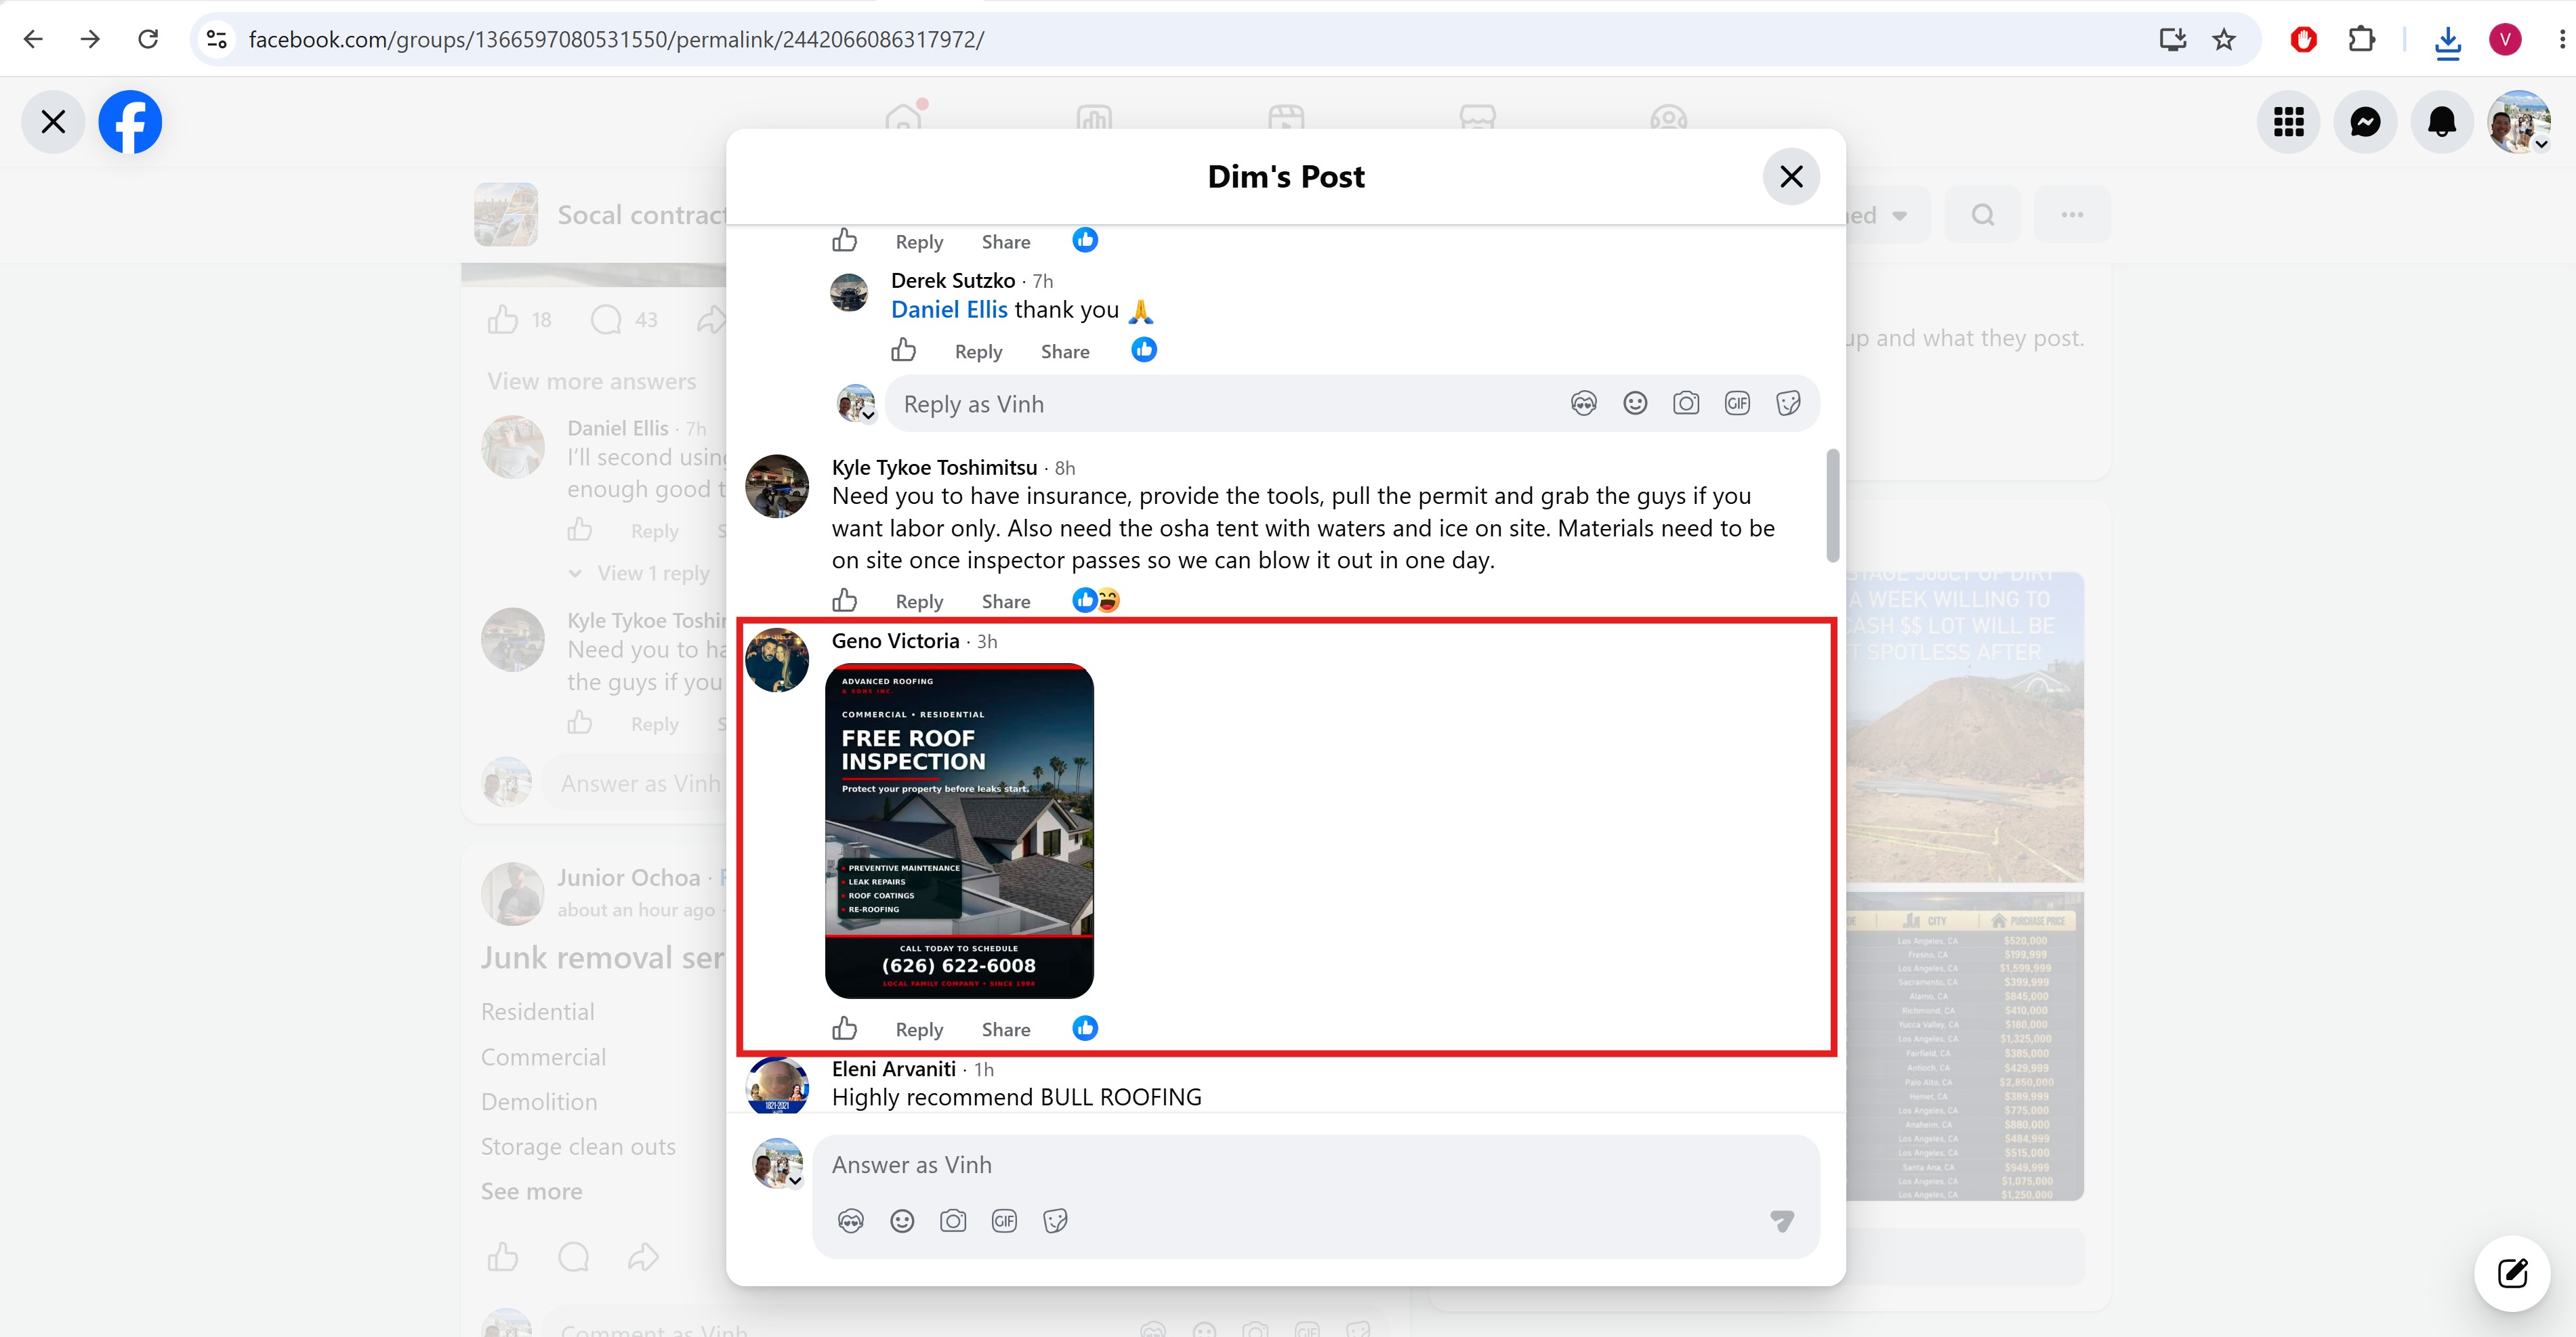Click Geno Victoria's avatar
This screenshot has height=1337, width=2576.
point(777,660)
